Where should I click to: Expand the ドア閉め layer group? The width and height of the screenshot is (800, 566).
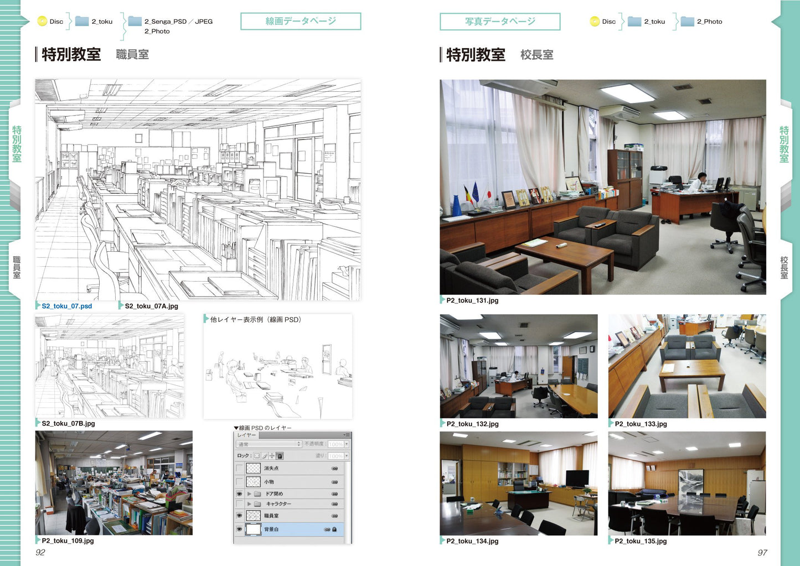(x=249, y=494)
